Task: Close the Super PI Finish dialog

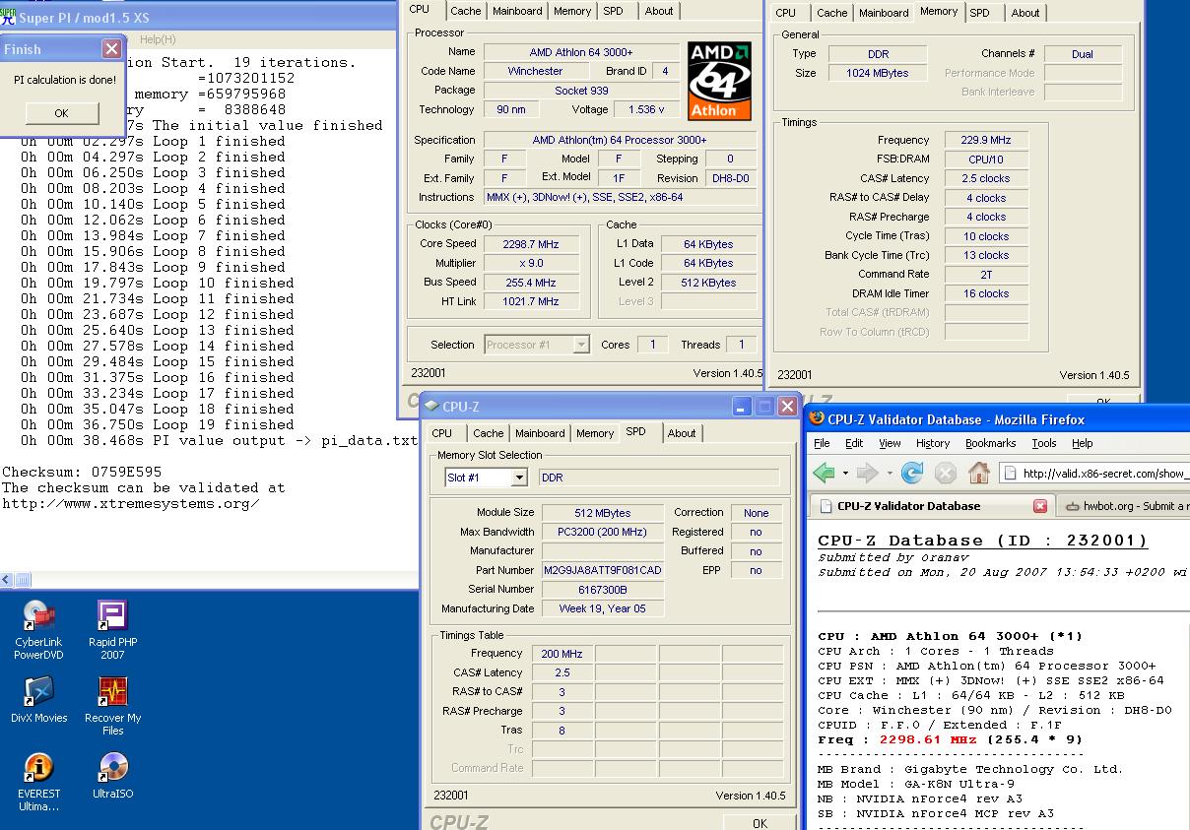Action: pos(112,49)
